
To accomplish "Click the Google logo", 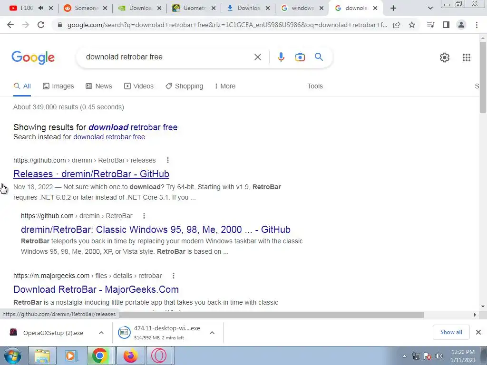I will pyautogui.click(x=33, y=58).
